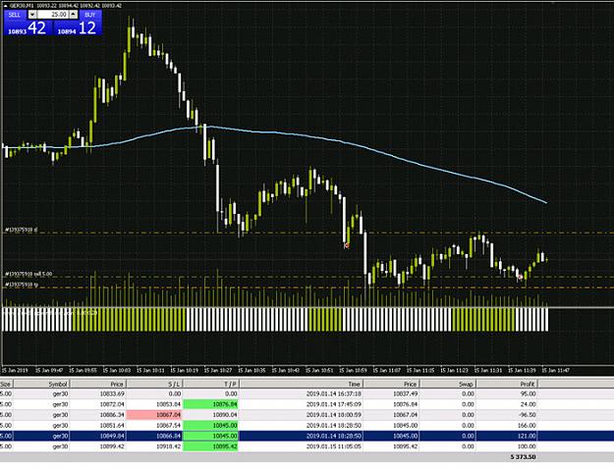Click the SELL button in trading panel
Screen dimensions: 614x468
(15, 15)
